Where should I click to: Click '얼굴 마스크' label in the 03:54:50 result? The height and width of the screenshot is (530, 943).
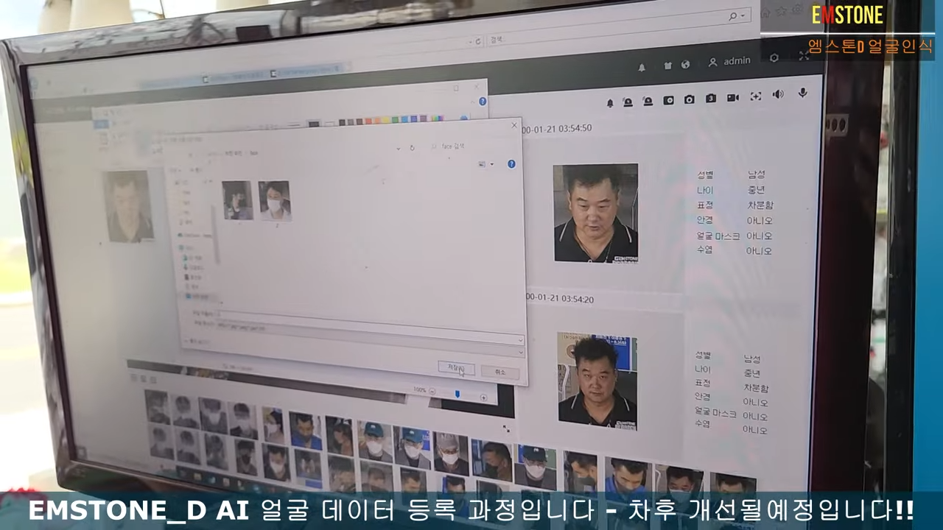[x=718, y=236]
